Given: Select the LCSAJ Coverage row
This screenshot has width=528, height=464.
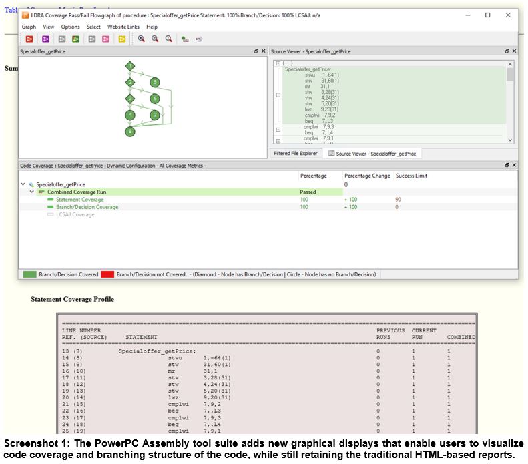Looking at the screenshot, I should click(x=268, y=214).
